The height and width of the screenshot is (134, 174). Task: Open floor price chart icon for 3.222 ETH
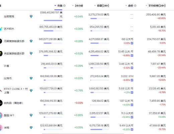[132, 80]
